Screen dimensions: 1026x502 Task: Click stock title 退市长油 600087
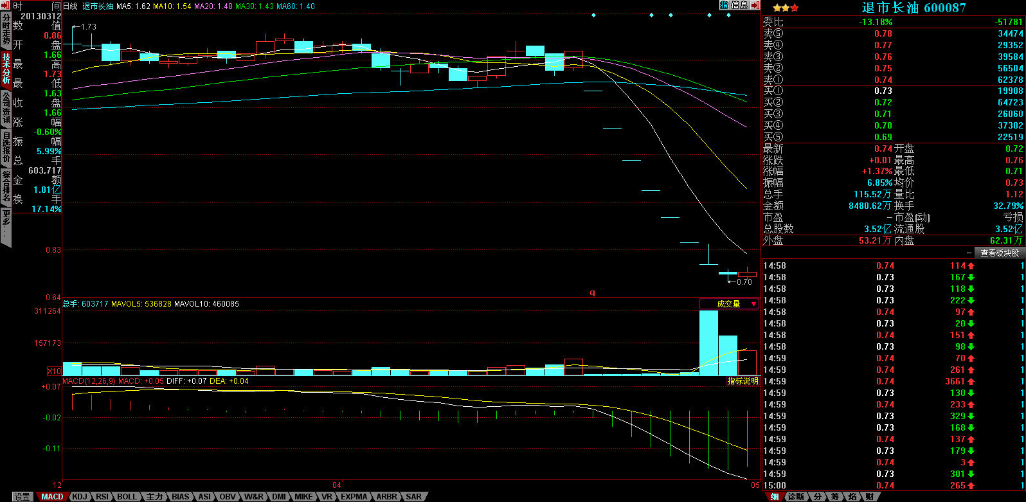(914, 8)
